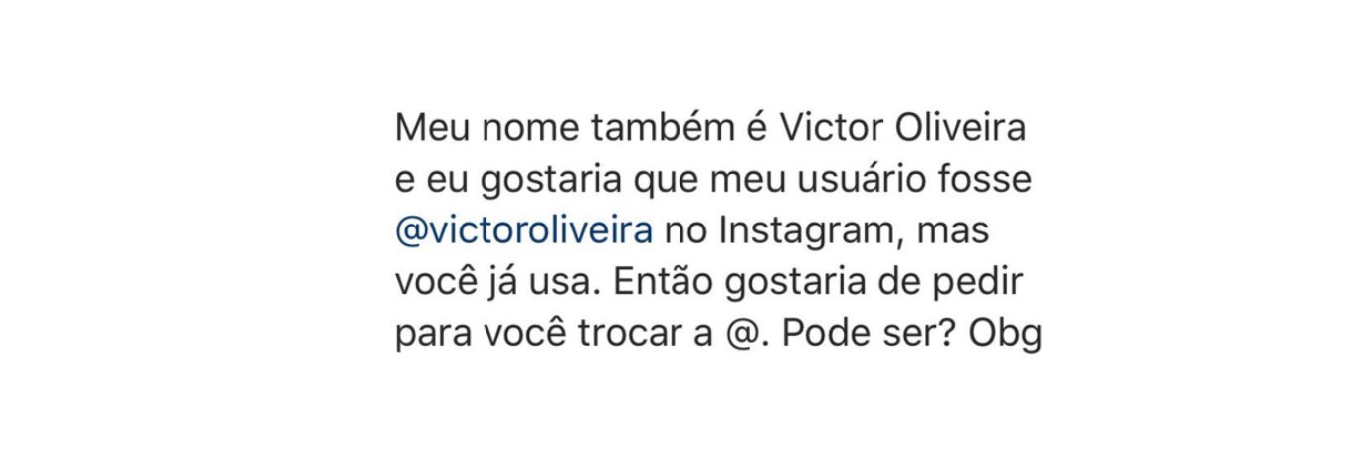Click the word 'usuário' in the second line
Screen dimensions: 1360x453
coord(863,181)
